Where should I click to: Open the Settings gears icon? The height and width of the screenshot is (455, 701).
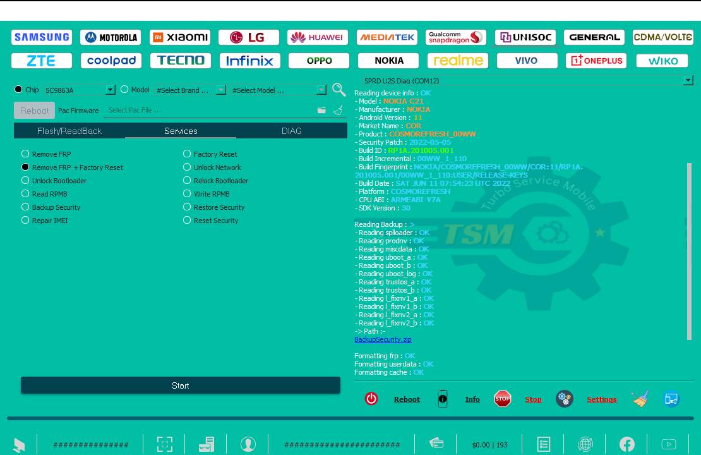tap(564, 399)
